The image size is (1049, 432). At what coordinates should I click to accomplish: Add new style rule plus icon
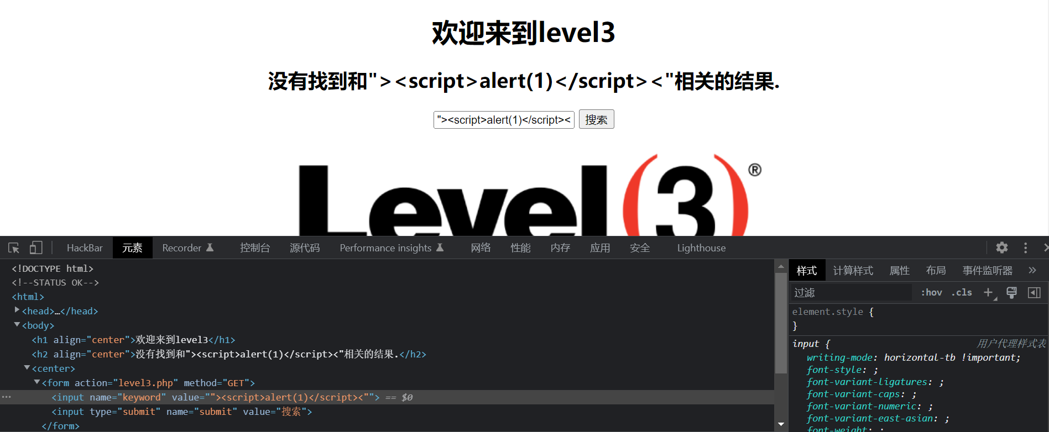pos(989,293)
